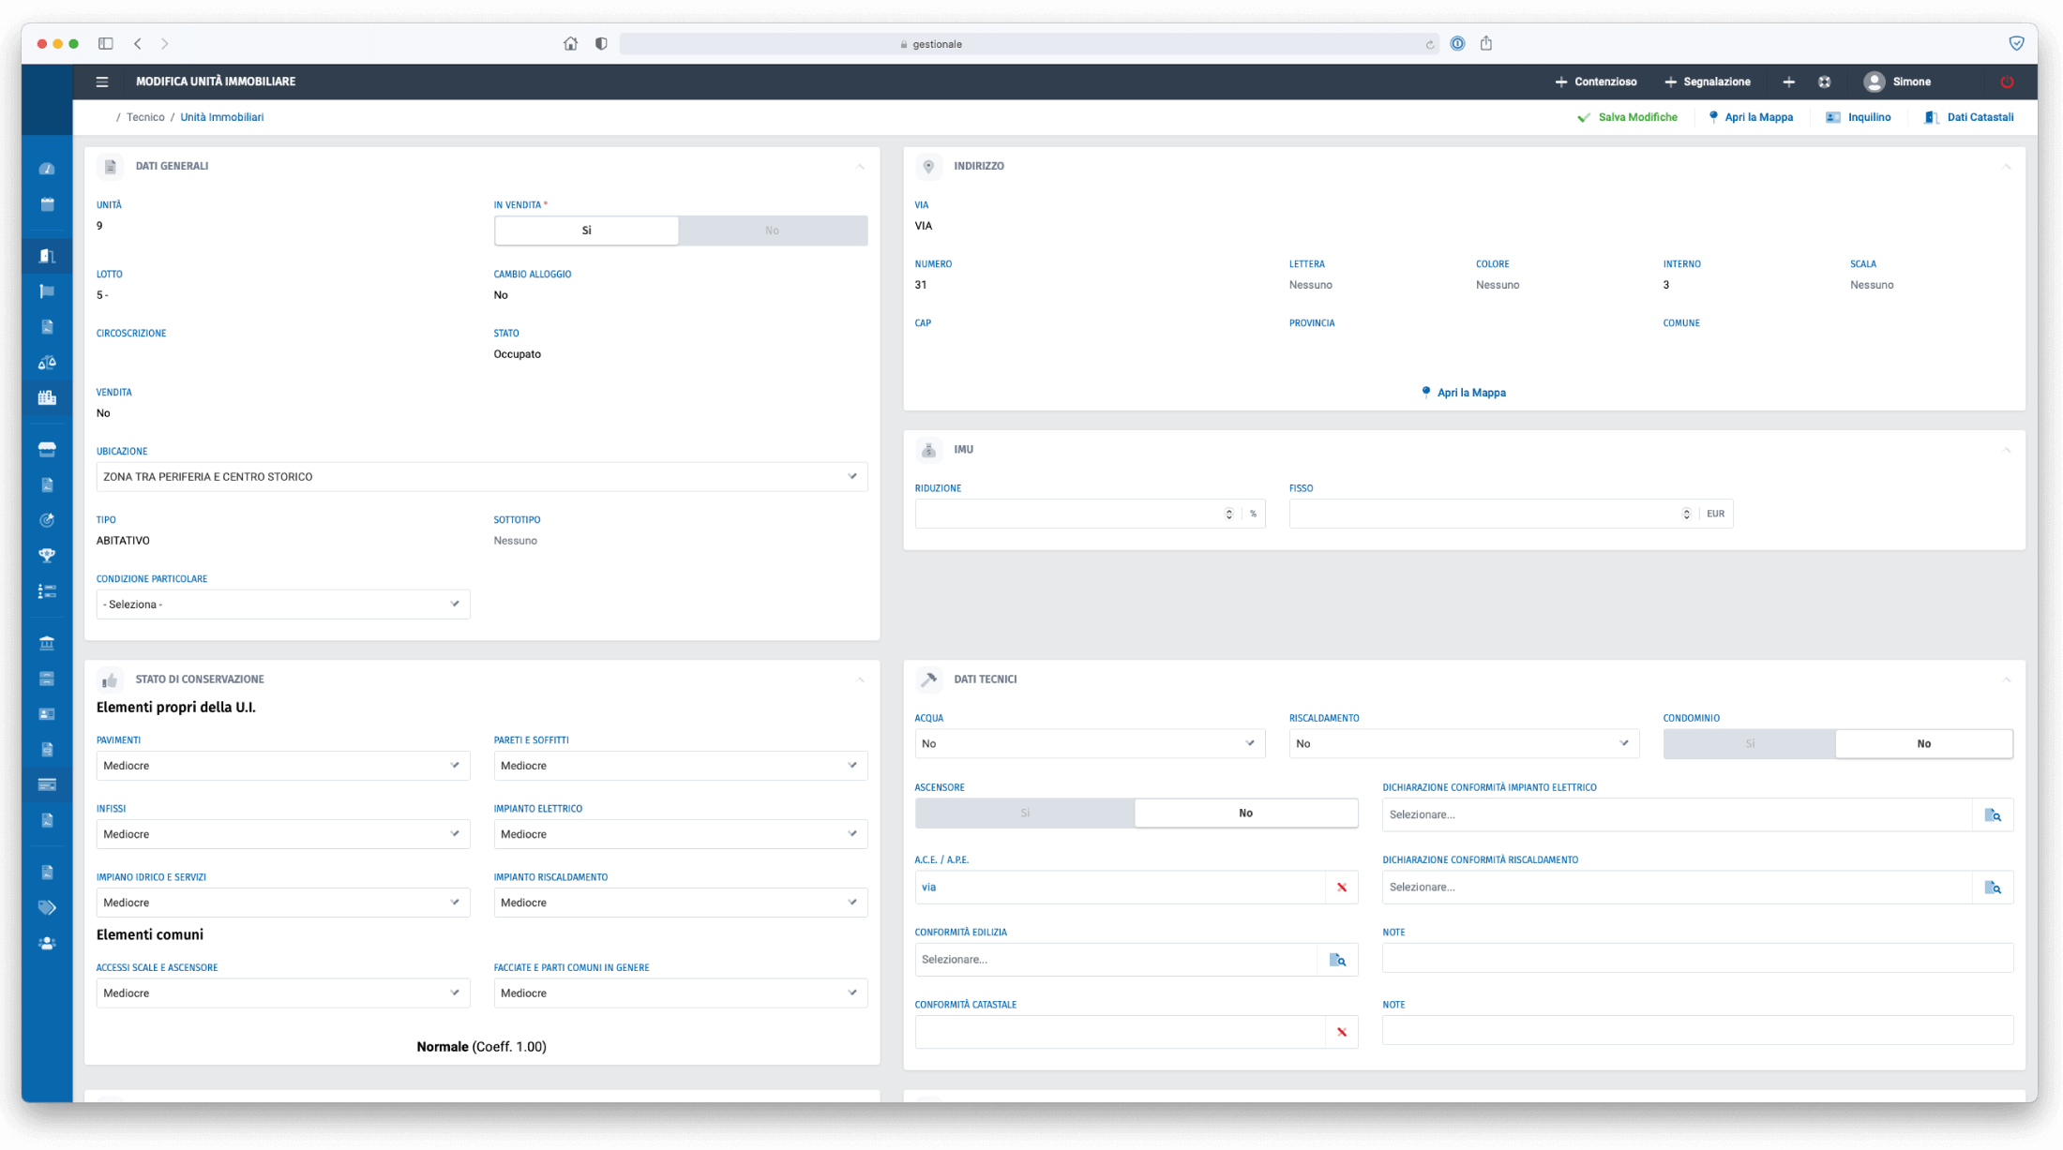This screenshot has width=2063, height=1150.
Task: Collapse the Indirizzo panel
Action: pyautogui.click(x=2006, y=166)
